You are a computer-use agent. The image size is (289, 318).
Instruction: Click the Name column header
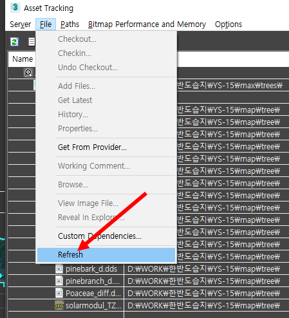(x=22, y=59)
